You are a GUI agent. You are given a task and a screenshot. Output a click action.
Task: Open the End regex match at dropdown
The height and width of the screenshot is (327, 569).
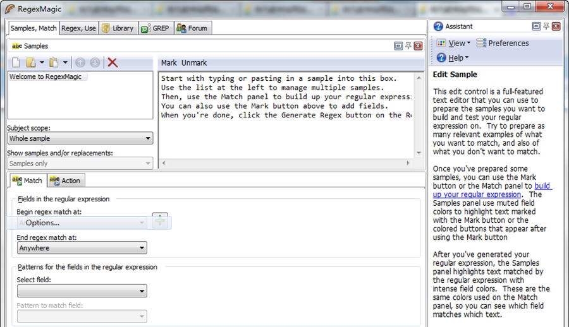pos(82,248)
